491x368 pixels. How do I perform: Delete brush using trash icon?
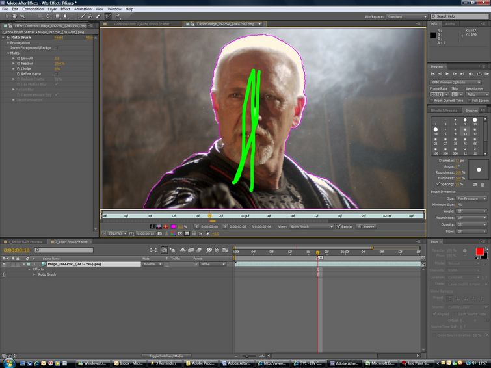click(483, 185)
